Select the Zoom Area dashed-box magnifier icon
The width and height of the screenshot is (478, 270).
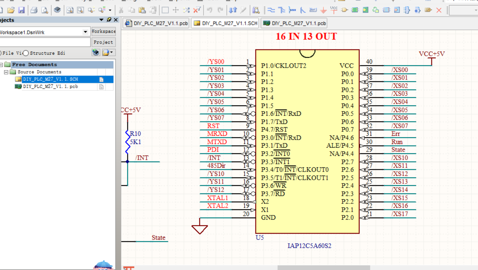click(81, 10)
